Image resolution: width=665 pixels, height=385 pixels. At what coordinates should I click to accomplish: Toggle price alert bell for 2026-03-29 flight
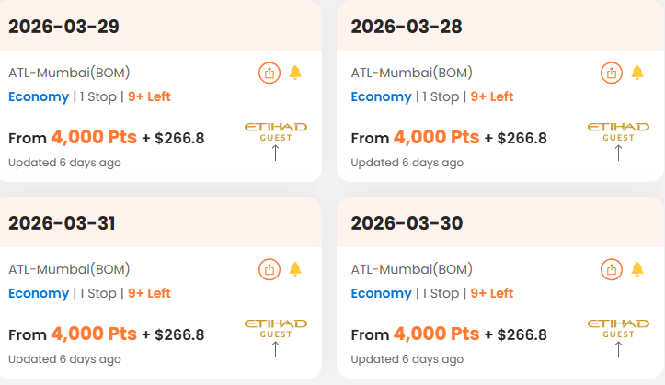(x=295, y=73)
